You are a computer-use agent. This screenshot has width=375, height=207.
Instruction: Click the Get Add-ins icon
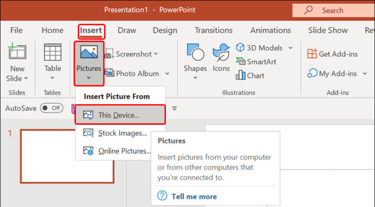(312, 53)
